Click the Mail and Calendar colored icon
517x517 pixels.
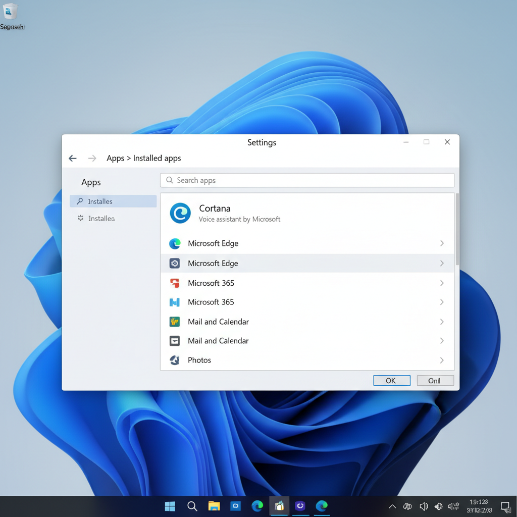174,322
